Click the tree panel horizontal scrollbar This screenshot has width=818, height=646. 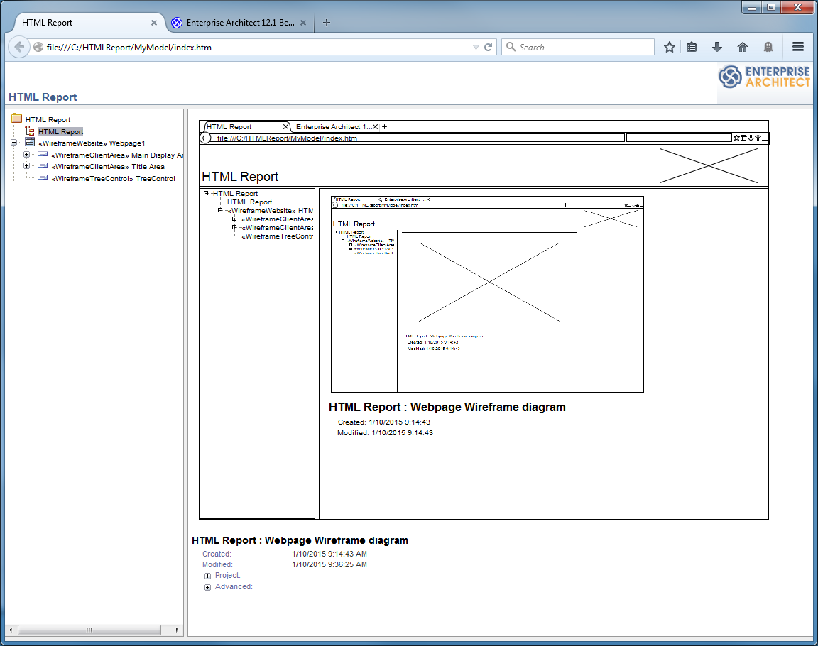click(x=89, y=630)
